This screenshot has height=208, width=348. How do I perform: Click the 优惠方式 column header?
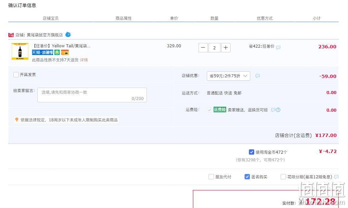(265, 18)
